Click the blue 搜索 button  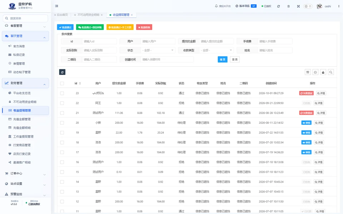click(223, 60)
